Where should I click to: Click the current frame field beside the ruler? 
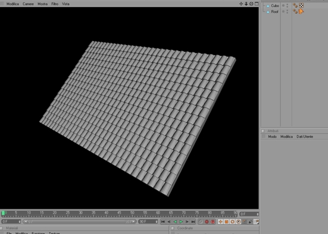[249, 214]
